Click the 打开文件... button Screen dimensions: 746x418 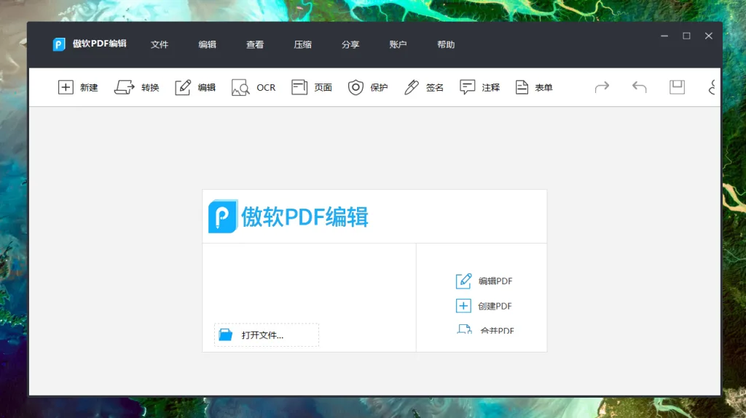pyautogui.click(x=266, y=335)
